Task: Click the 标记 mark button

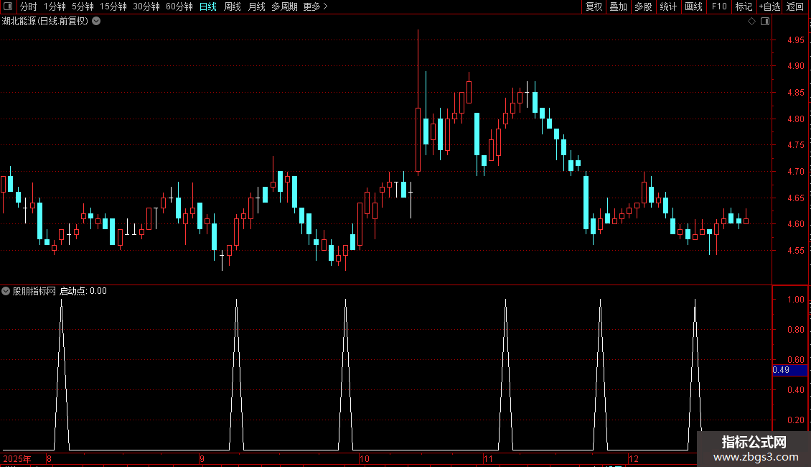Action: [x=744, y=6]
